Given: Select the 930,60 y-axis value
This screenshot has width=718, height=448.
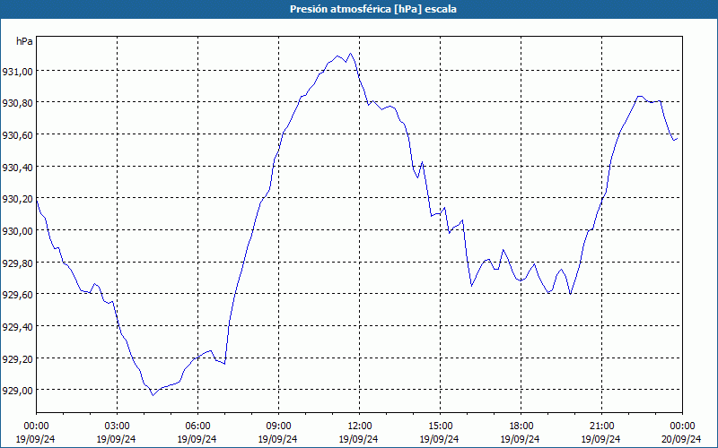Looking at the screenshot, I should 17,135.
